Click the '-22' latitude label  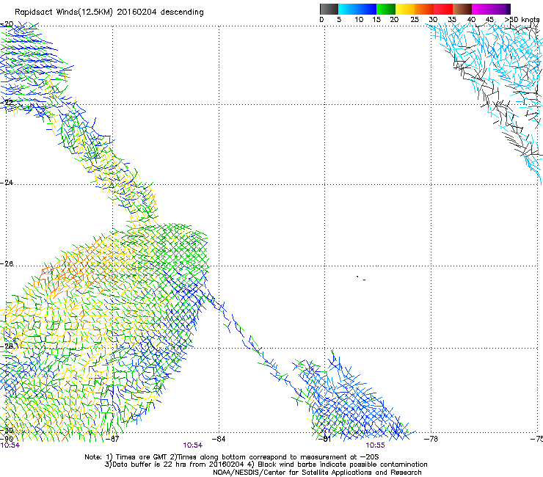[7, 103]
